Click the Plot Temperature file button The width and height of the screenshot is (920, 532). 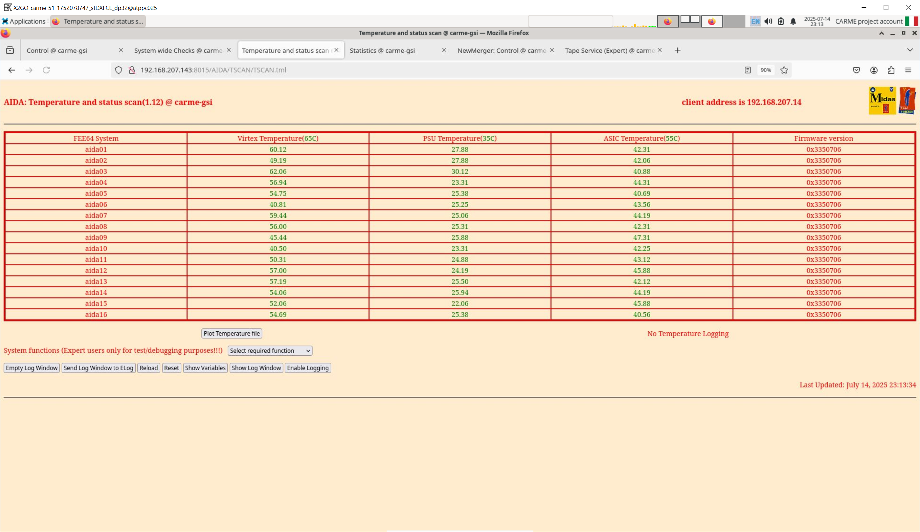[x=231, y=334]
